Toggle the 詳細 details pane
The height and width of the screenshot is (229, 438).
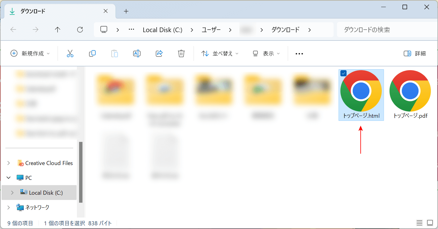pyautogui.click(x=415, y=53)
